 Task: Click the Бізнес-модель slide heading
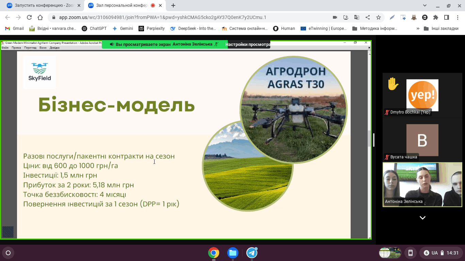(116, 105)
